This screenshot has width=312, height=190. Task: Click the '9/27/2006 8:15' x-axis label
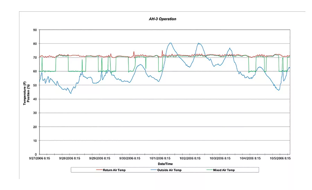point(40,158)
